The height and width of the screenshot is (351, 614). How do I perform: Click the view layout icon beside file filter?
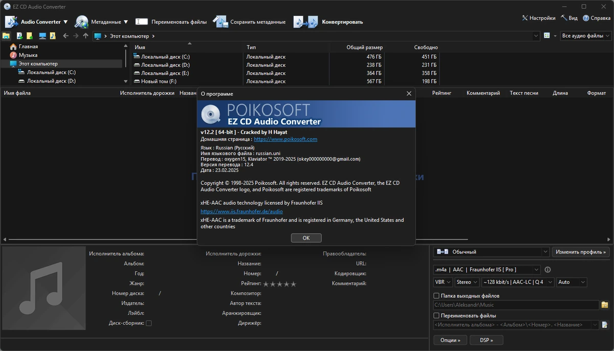(547, 36)
